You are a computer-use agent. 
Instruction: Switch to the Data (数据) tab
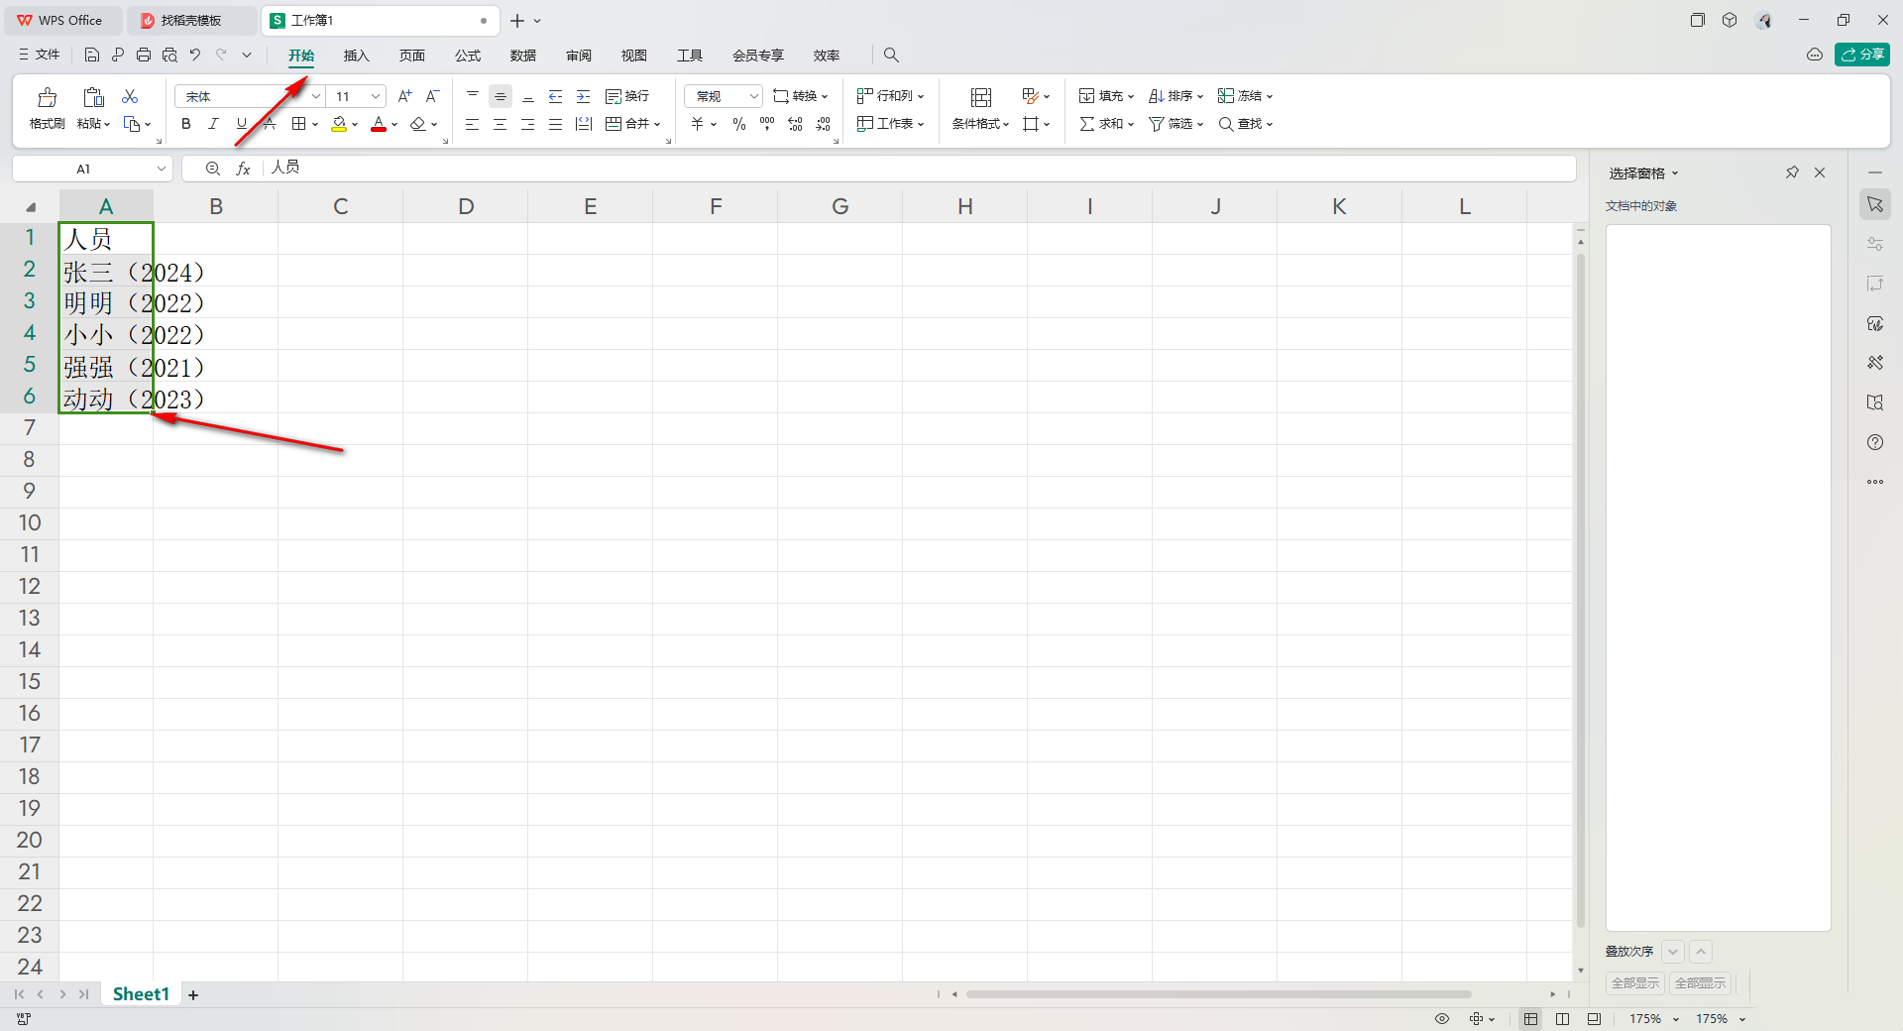point(522,56)
